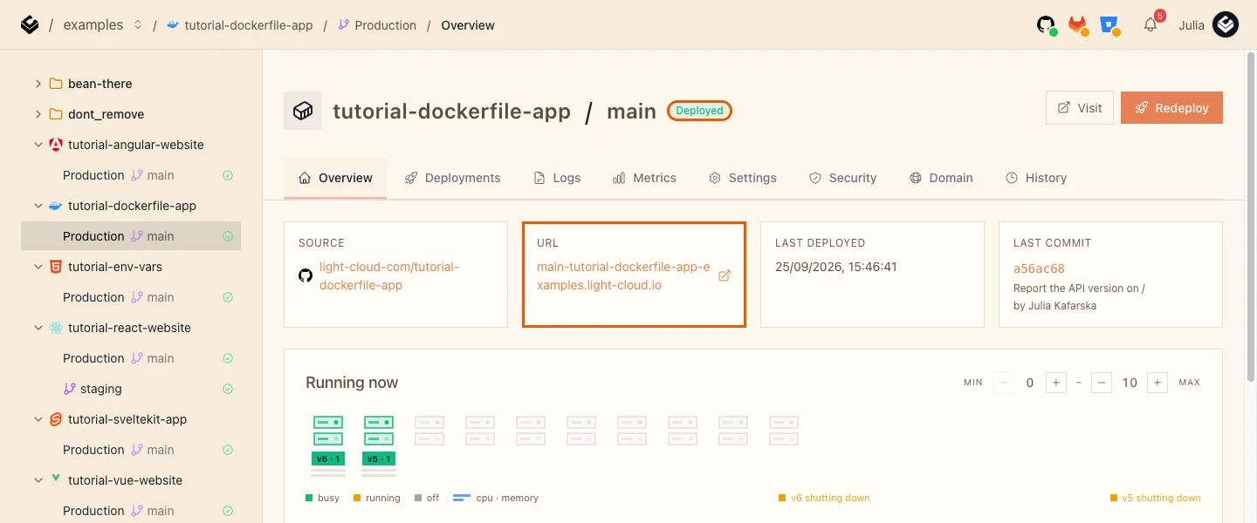Screen dimensions: 1257x523
Task: Select the v6 · 1 running instance
Action: point(328,445)
